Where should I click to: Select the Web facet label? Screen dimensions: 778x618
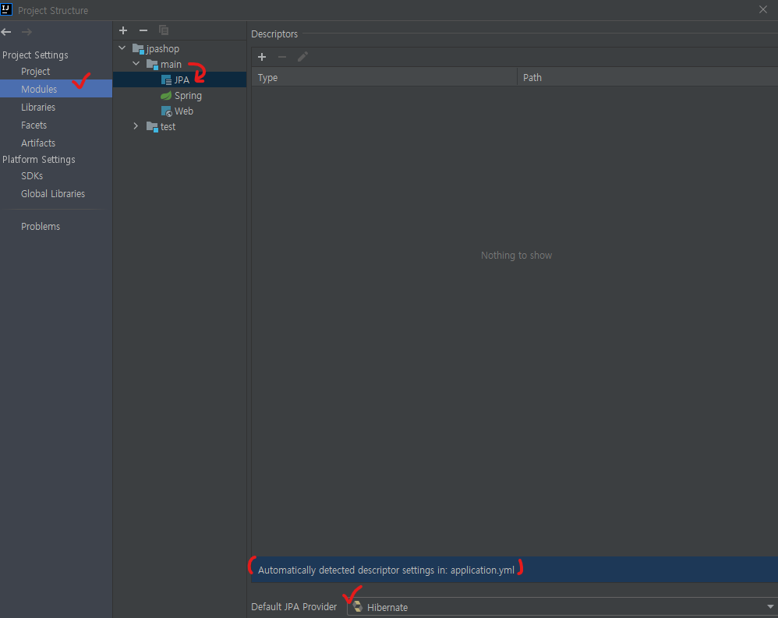point(184,111)
